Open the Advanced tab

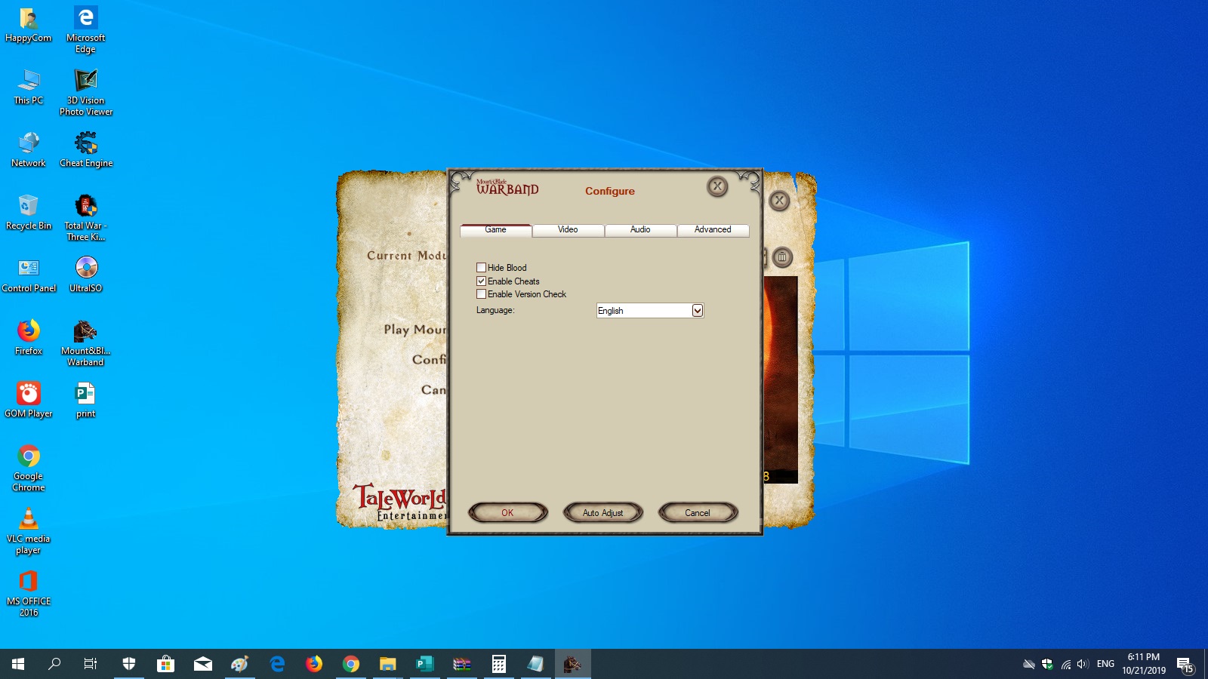713,230
